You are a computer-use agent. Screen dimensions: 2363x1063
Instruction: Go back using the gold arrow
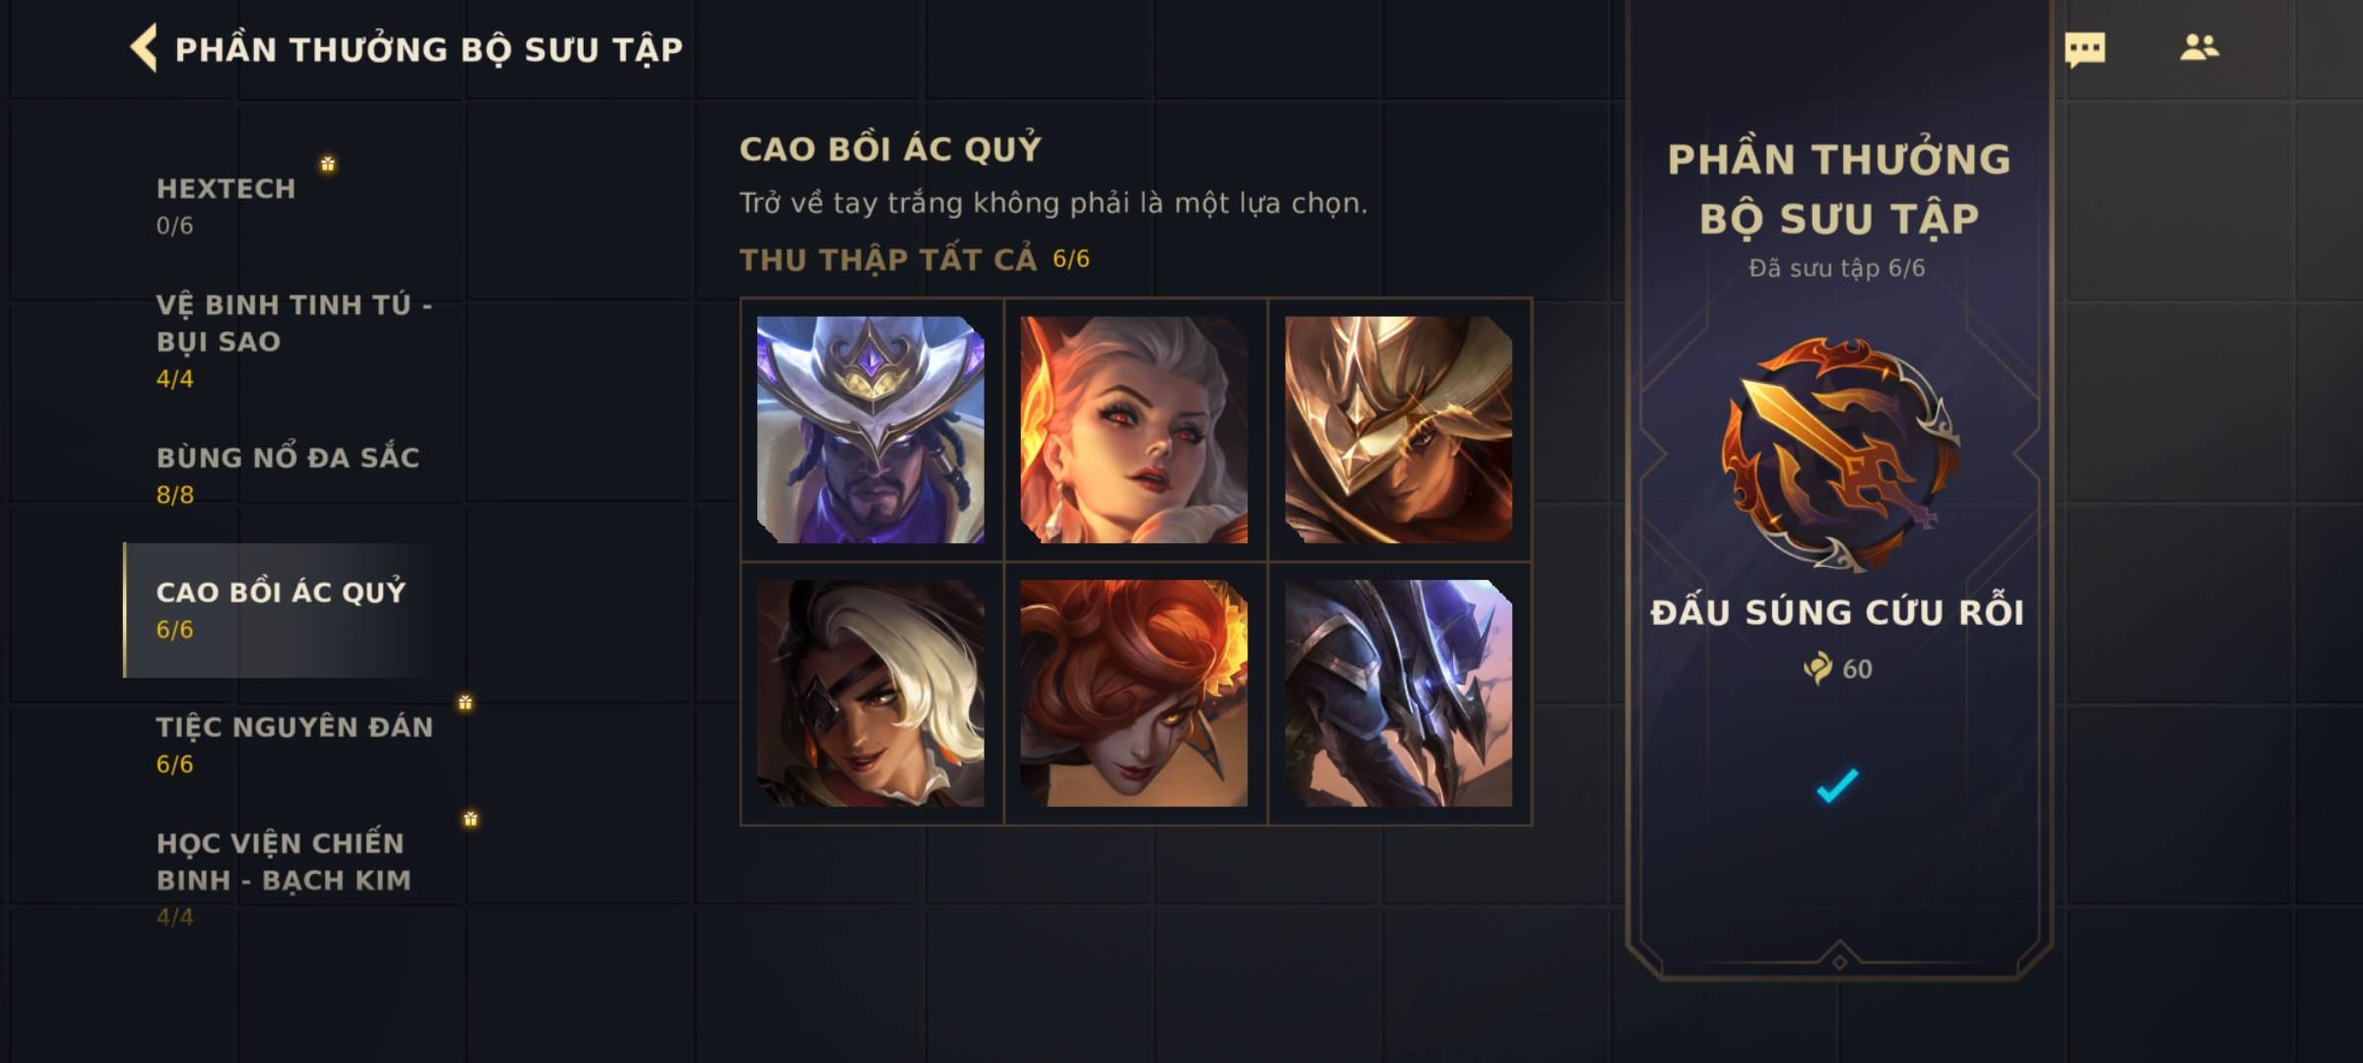coord(144,48)
